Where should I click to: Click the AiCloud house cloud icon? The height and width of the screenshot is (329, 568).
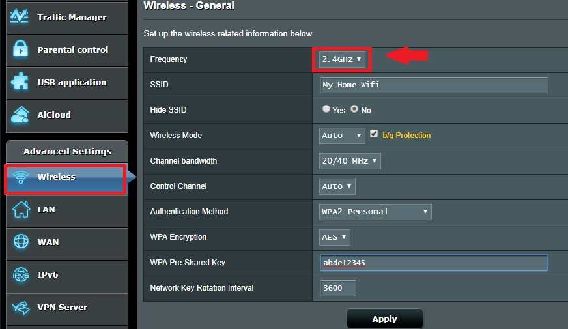coord(21,115)
